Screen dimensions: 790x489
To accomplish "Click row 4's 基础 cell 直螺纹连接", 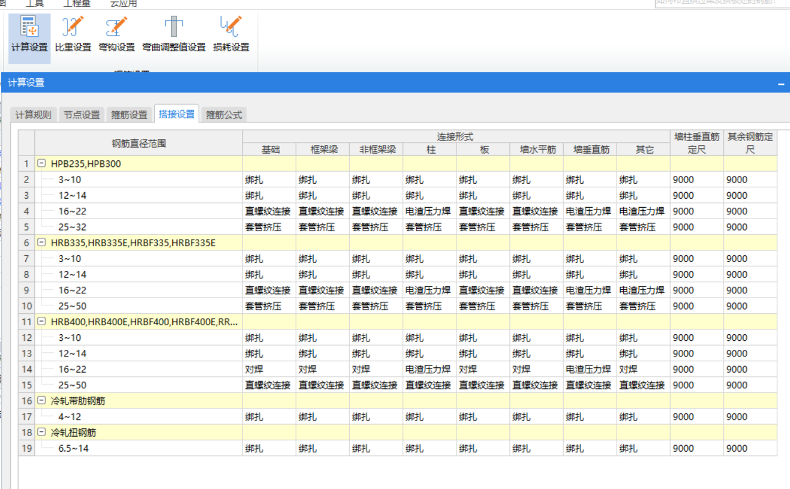I will tap(269, 211).
